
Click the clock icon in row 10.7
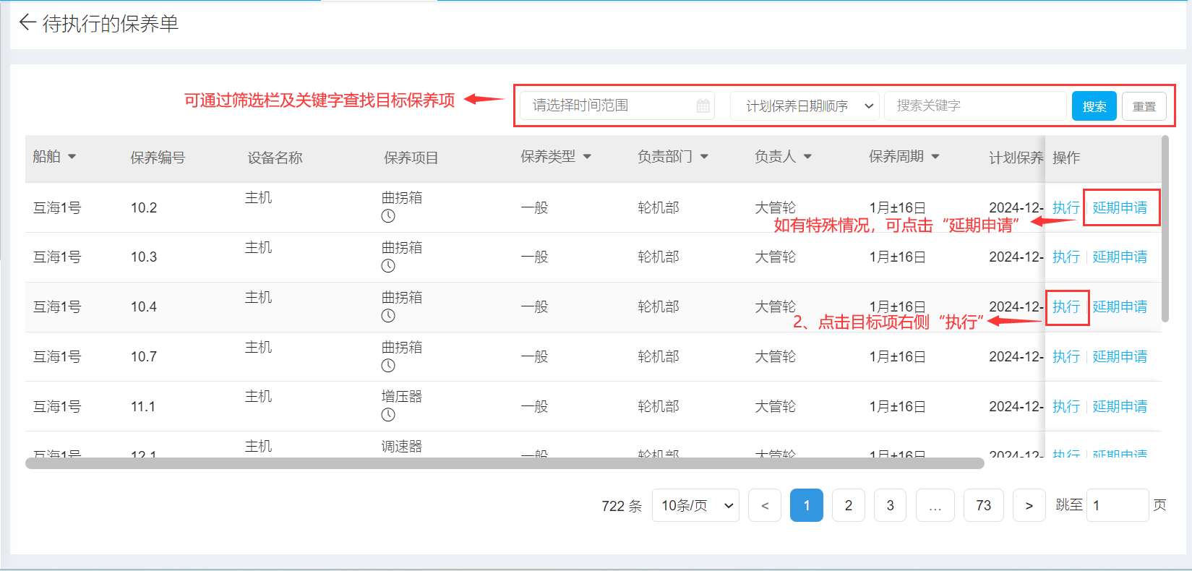click(388, 366)
